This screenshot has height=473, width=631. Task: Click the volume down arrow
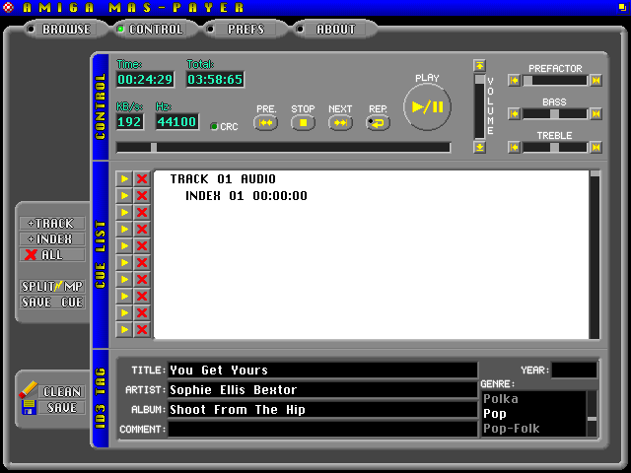(x=480, y=147)
